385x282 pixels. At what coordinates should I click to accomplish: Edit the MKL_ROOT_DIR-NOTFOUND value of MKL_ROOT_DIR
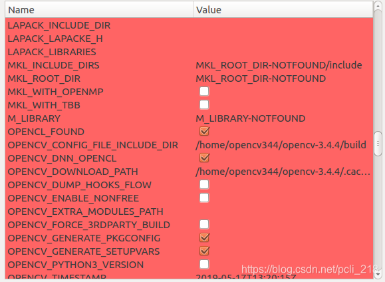coord(261,78)
